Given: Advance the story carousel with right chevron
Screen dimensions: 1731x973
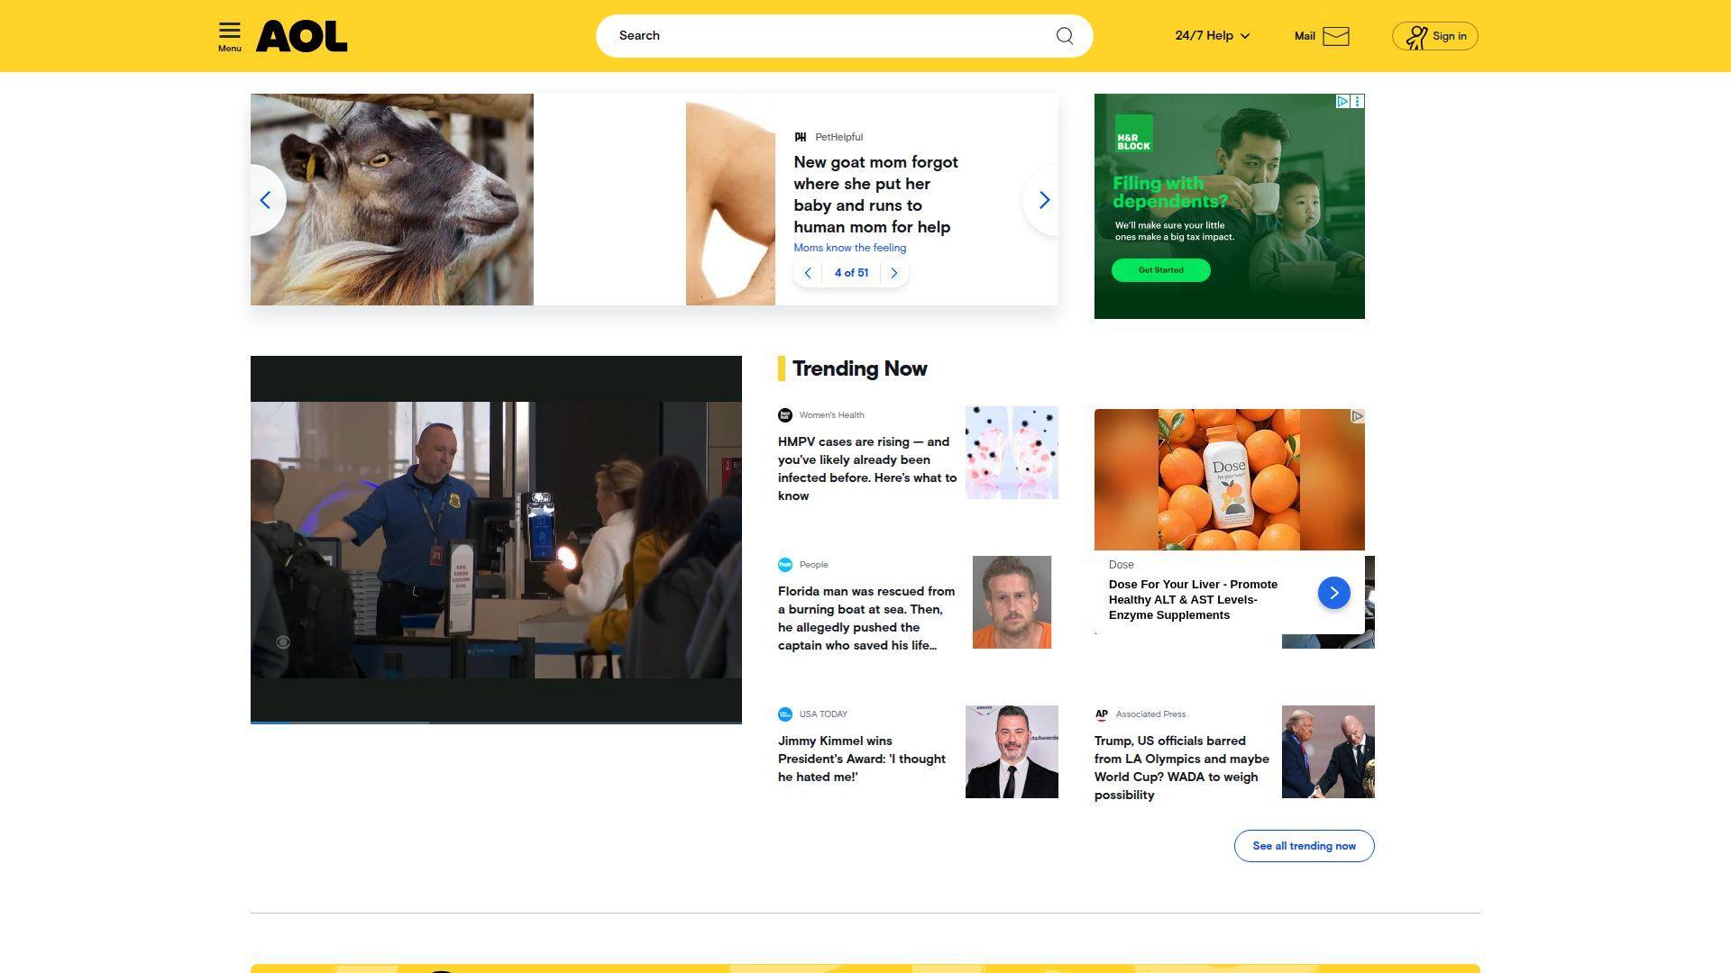Looking at the screenshot, I should pos(1044,199).
